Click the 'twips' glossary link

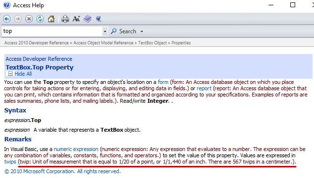(10, 162)
